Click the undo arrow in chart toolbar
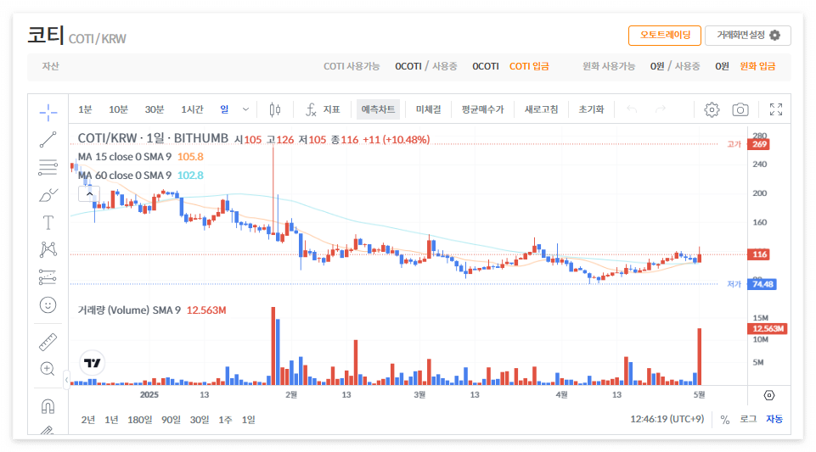The width and height of the screenshot is (816, 452). [x=632, y=109]
